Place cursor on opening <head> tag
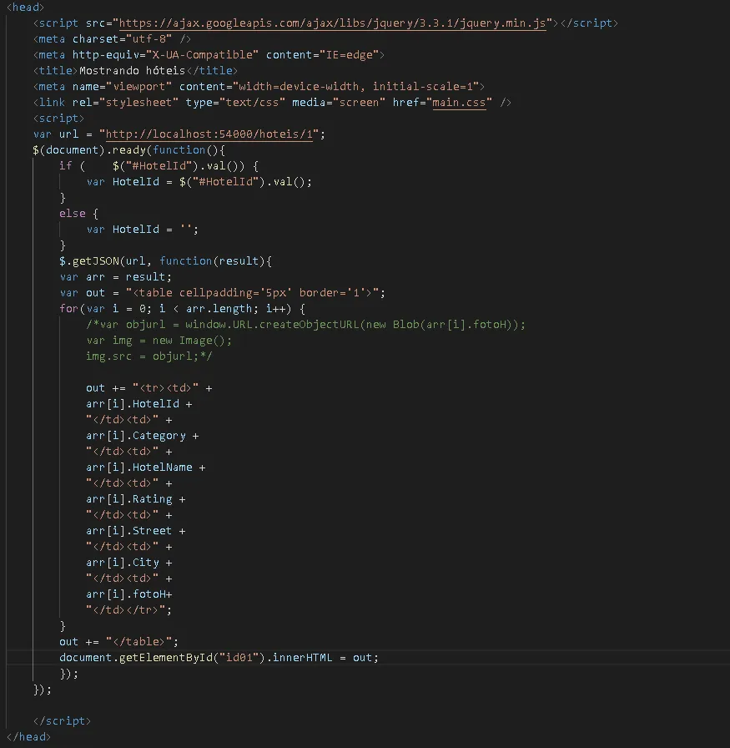Viewport: 730px width, 748px height. [x=25, y=8]
